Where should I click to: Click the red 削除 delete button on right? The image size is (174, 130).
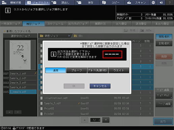click(x=164, y=57)
